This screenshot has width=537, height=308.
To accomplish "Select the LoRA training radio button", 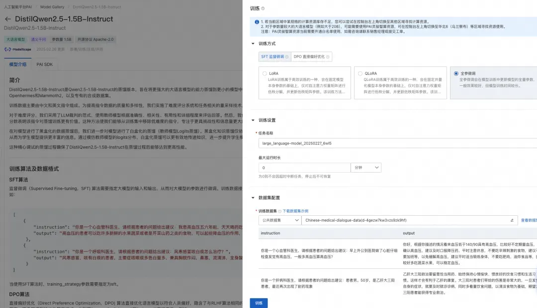I will pyautogui.click(x=265, y=74).
